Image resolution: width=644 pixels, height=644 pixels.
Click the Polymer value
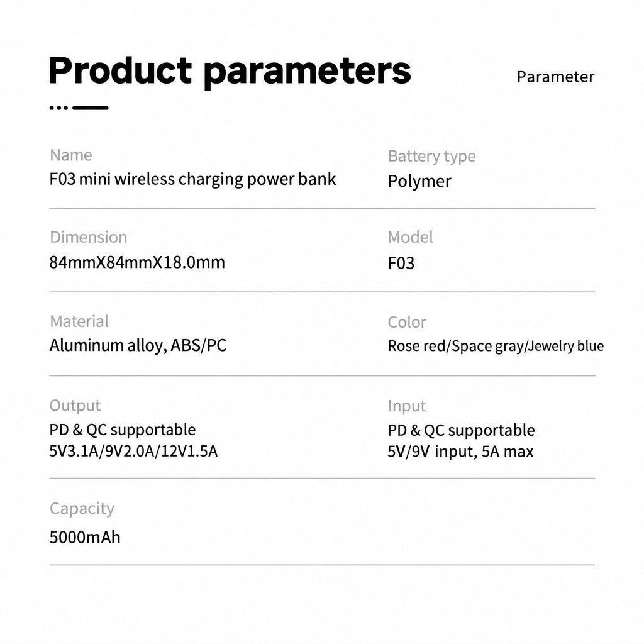point(419,182)
